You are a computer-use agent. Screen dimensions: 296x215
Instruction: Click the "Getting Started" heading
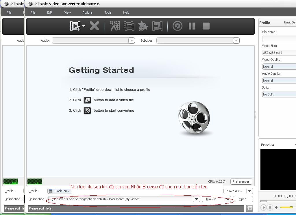point(101,70)
